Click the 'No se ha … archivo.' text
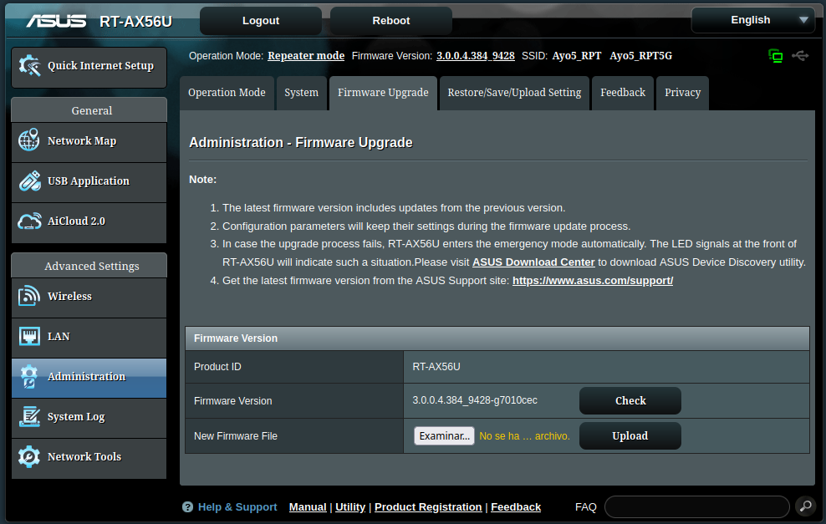 click(525, 436)
